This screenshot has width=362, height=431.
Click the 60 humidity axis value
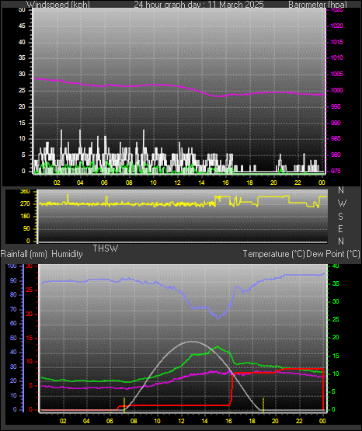tap(13, 323)
